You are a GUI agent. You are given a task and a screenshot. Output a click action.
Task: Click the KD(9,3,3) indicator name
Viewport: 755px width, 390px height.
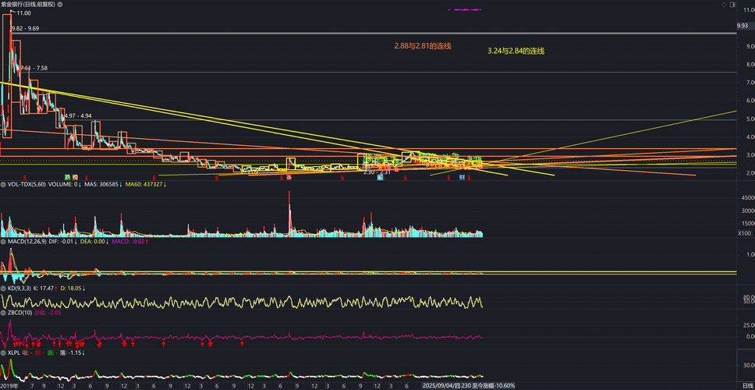[19, 289]
